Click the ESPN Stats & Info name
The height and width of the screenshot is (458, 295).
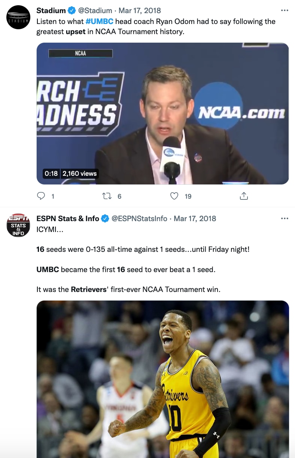pos(68,219)
